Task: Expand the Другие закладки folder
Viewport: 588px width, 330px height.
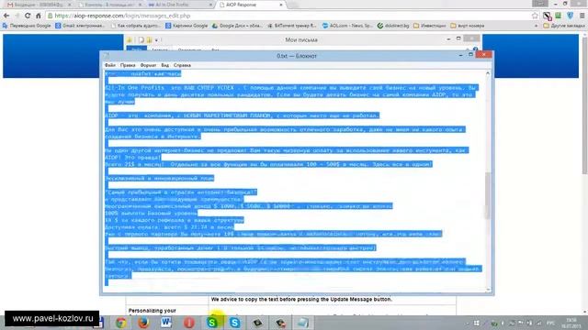Action: pos(564,26)
